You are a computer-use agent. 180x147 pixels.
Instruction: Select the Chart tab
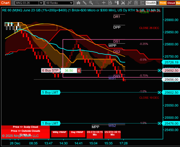pos(5,3)
